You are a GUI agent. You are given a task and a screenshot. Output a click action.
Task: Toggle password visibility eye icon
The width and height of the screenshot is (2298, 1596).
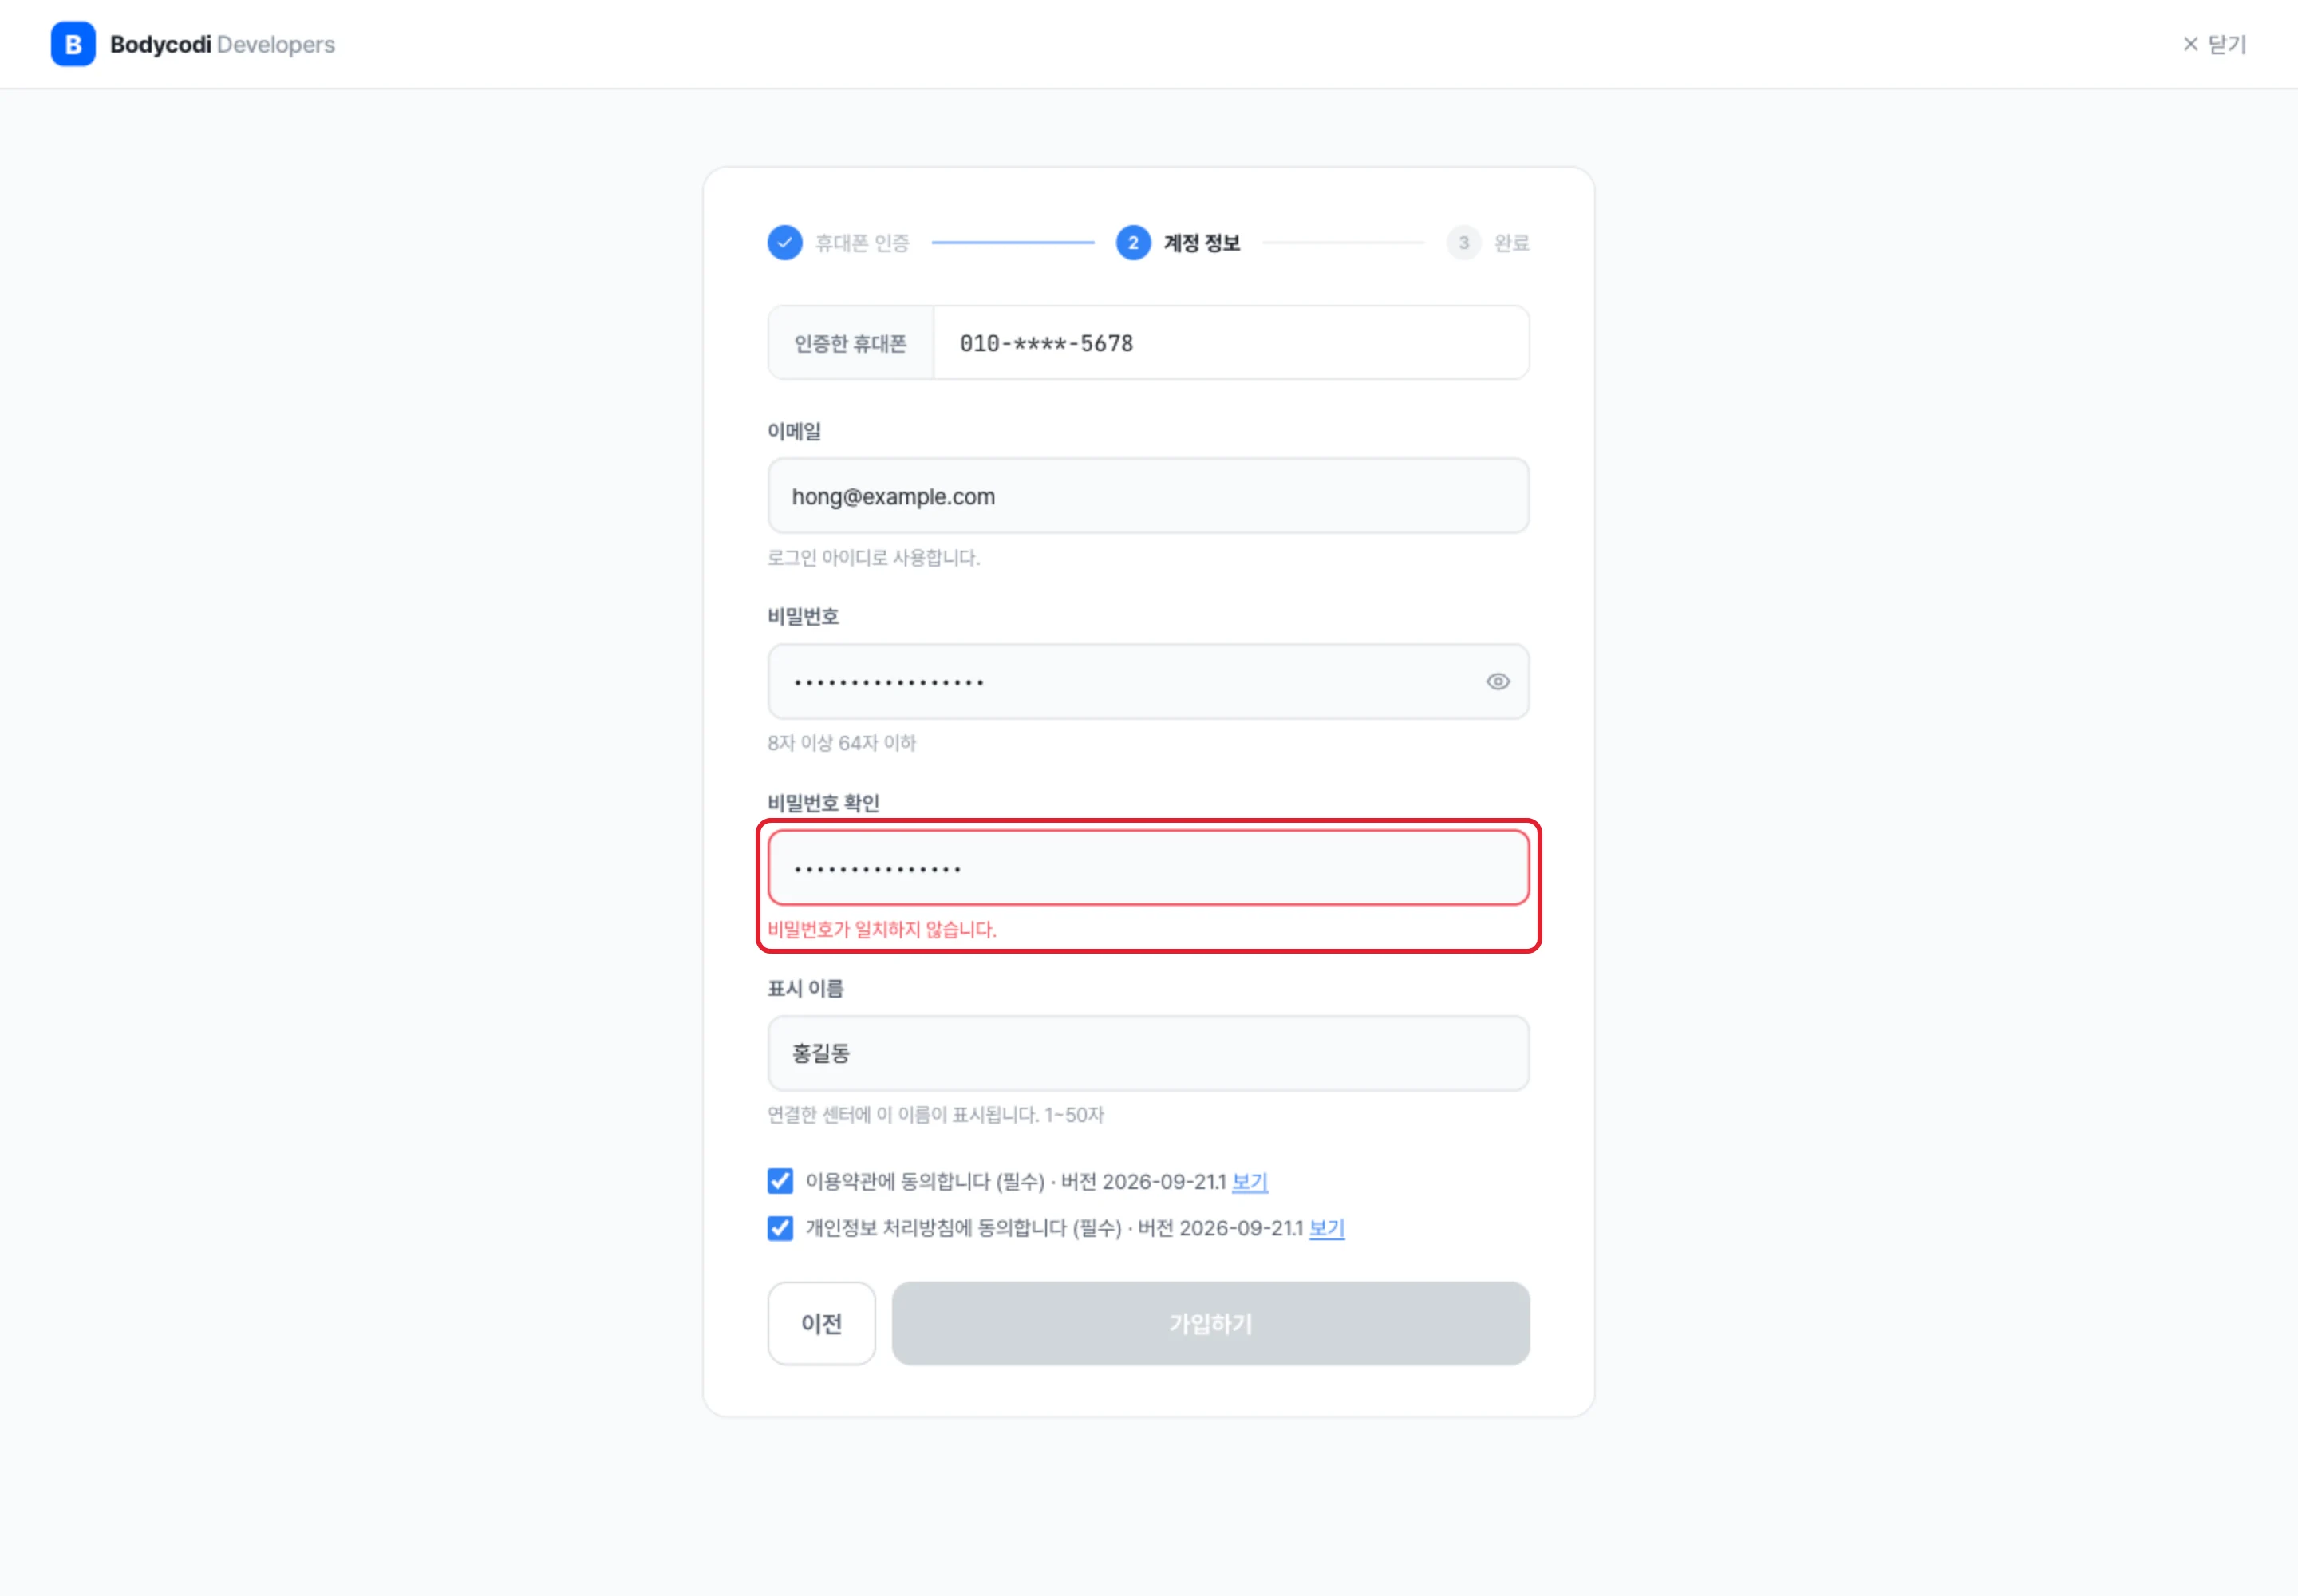click(1497, 682)
